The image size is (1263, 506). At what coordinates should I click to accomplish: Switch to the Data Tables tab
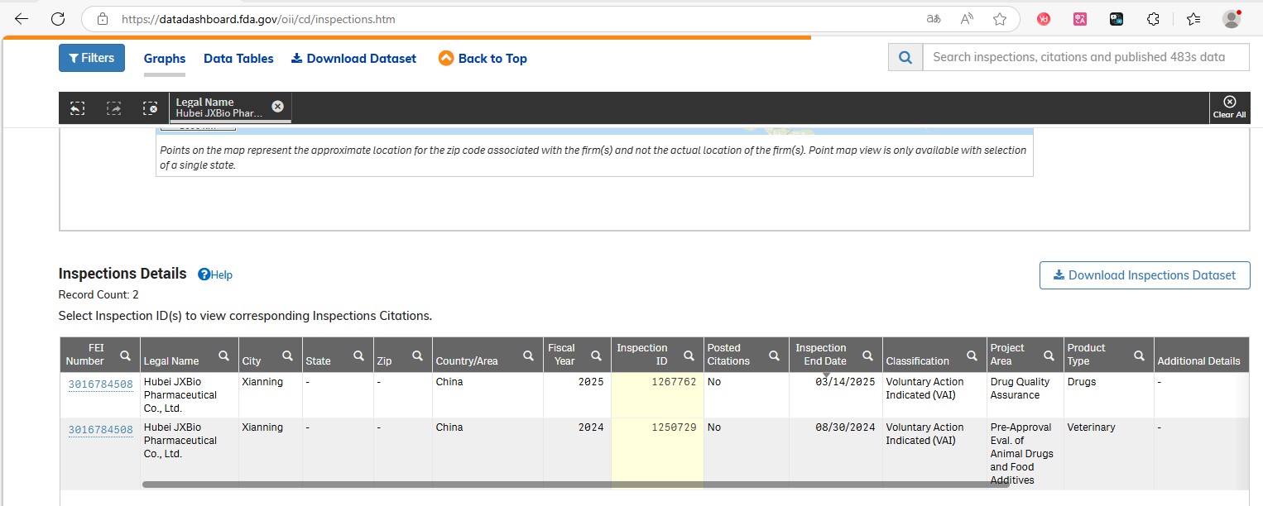pyautogui.click(x=238, y=59)
